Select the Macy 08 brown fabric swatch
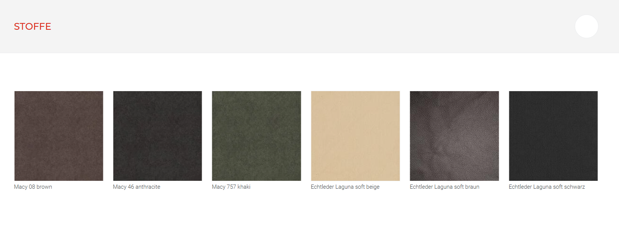The height and width of the screenshot is (226, 619). point(59,136)
